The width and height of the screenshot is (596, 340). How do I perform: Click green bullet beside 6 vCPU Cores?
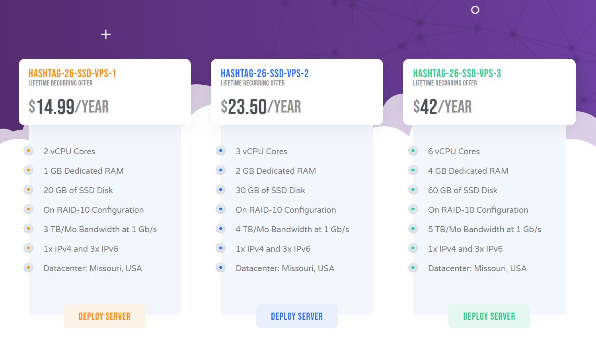[x=413, y=151]
